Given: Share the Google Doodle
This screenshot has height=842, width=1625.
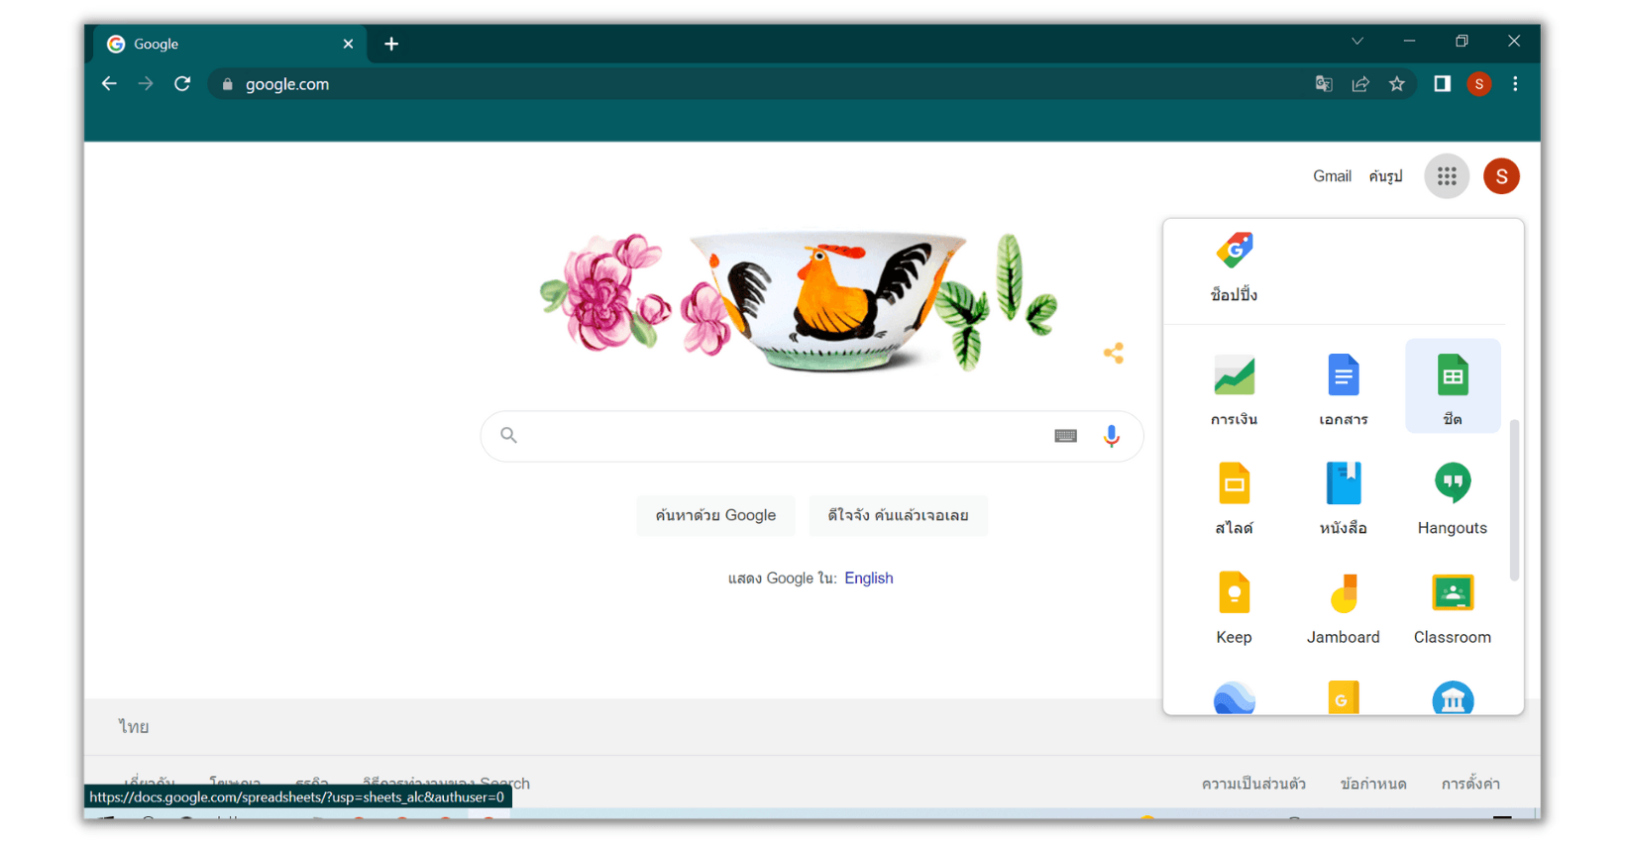Looking at the screenshot, I should [x=1114, y=354].
